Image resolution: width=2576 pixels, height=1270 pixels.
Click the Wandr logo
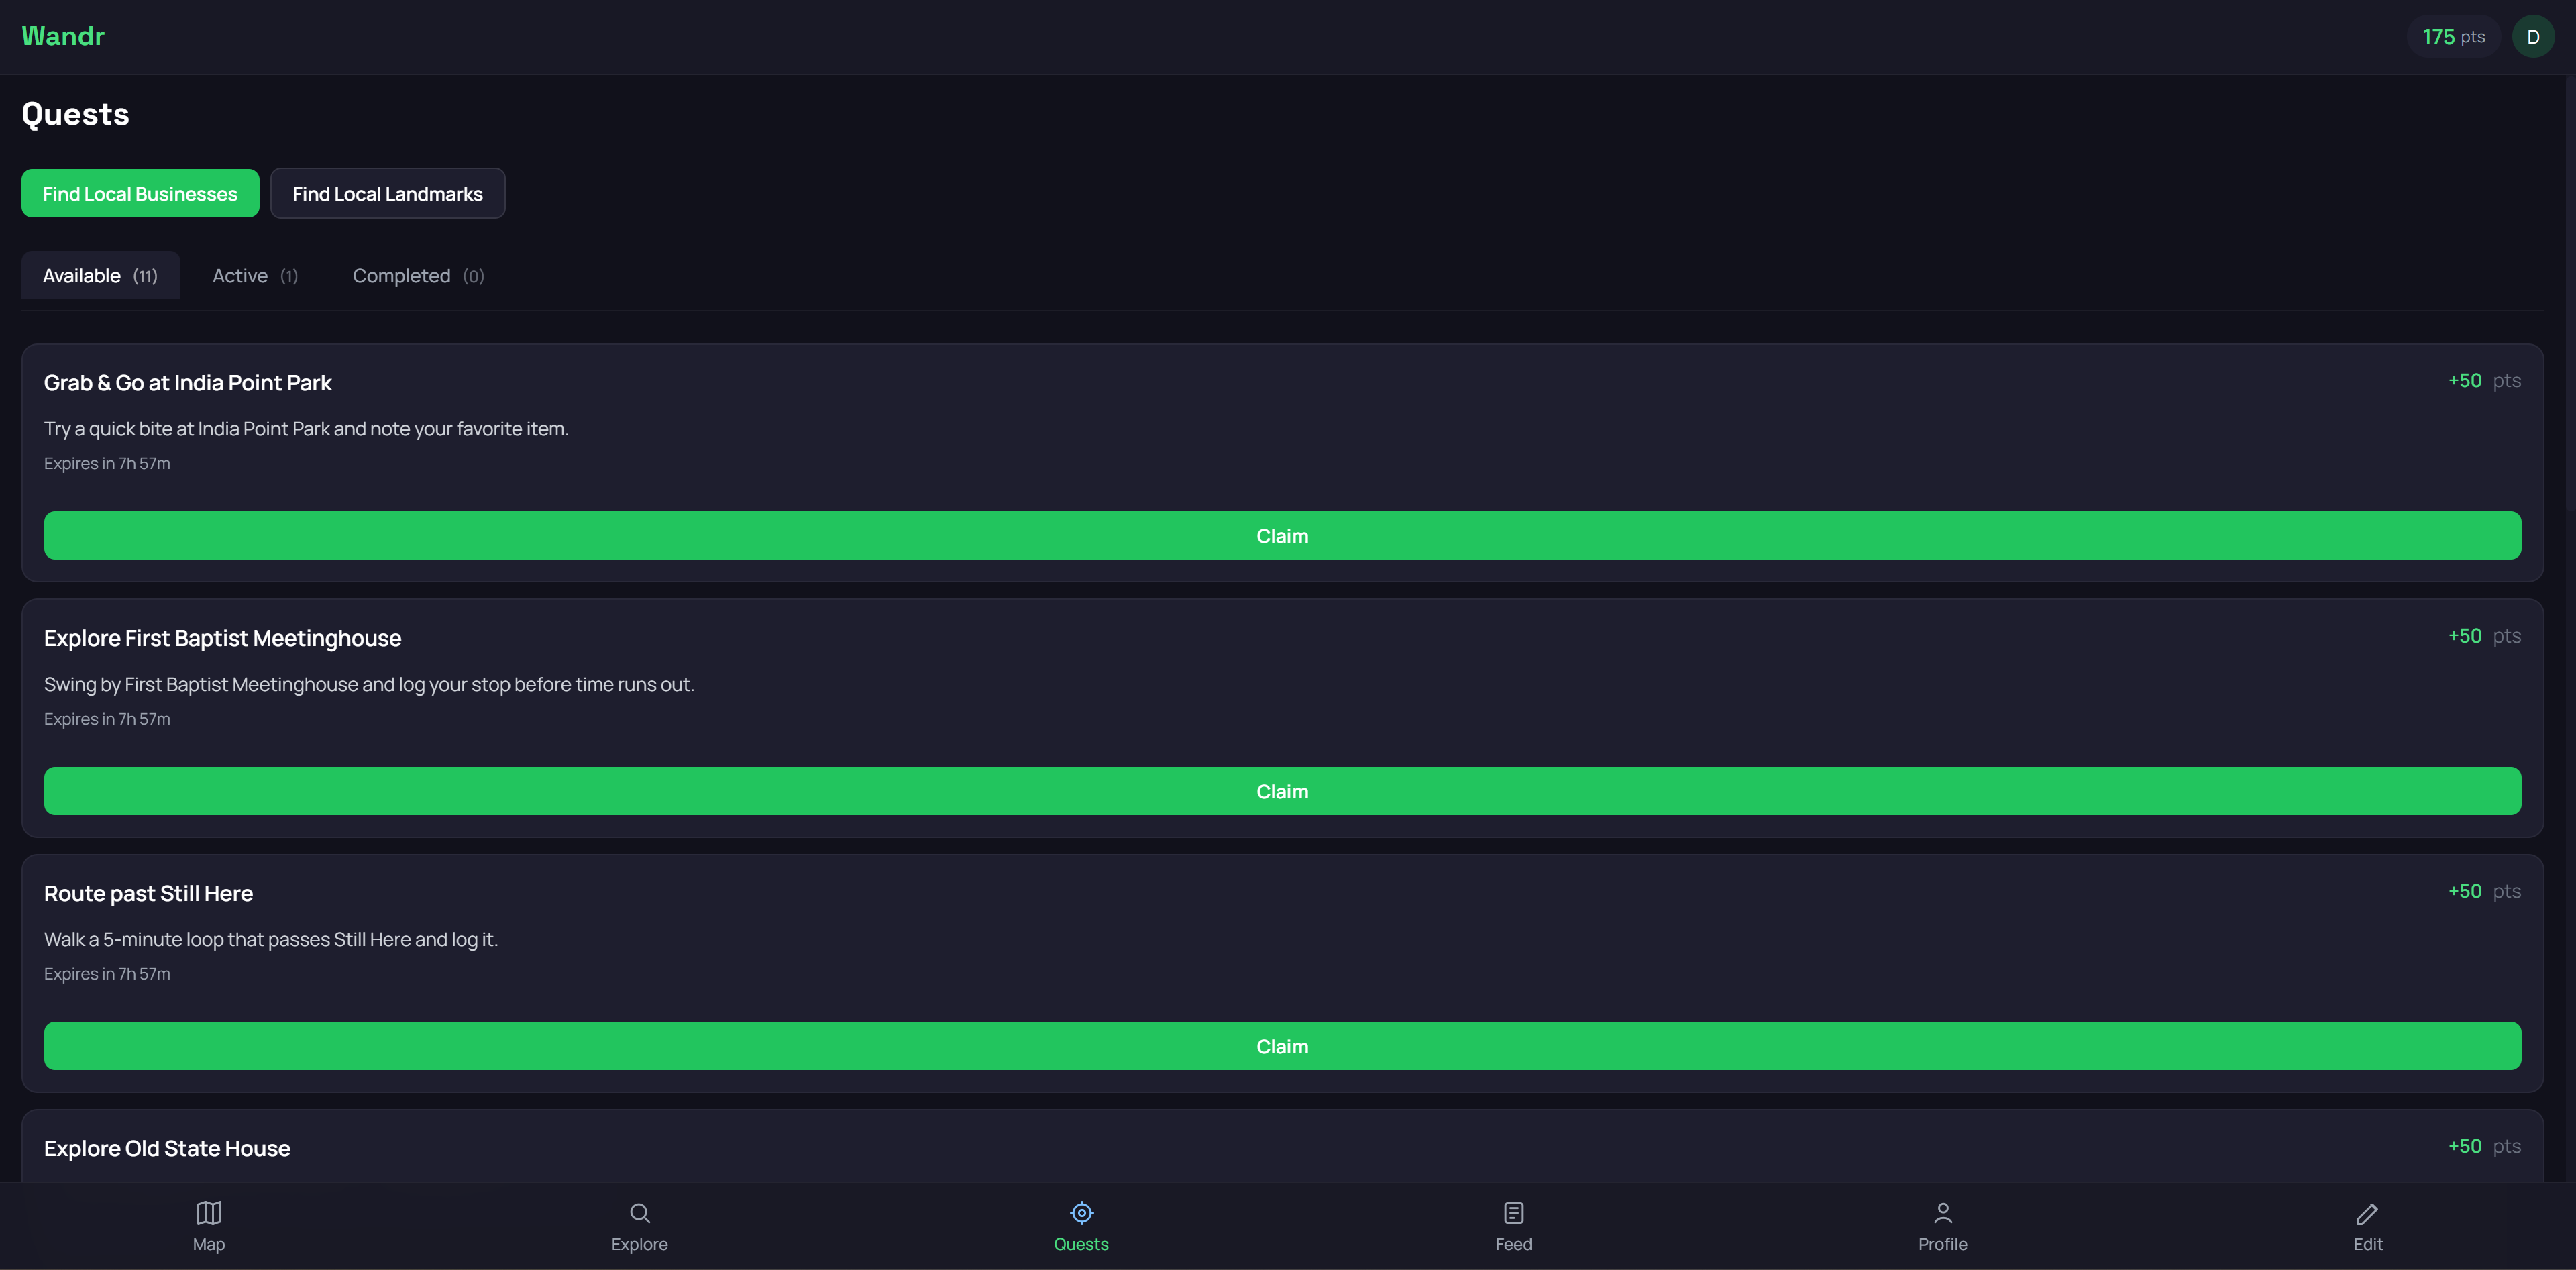pos(63,36)
